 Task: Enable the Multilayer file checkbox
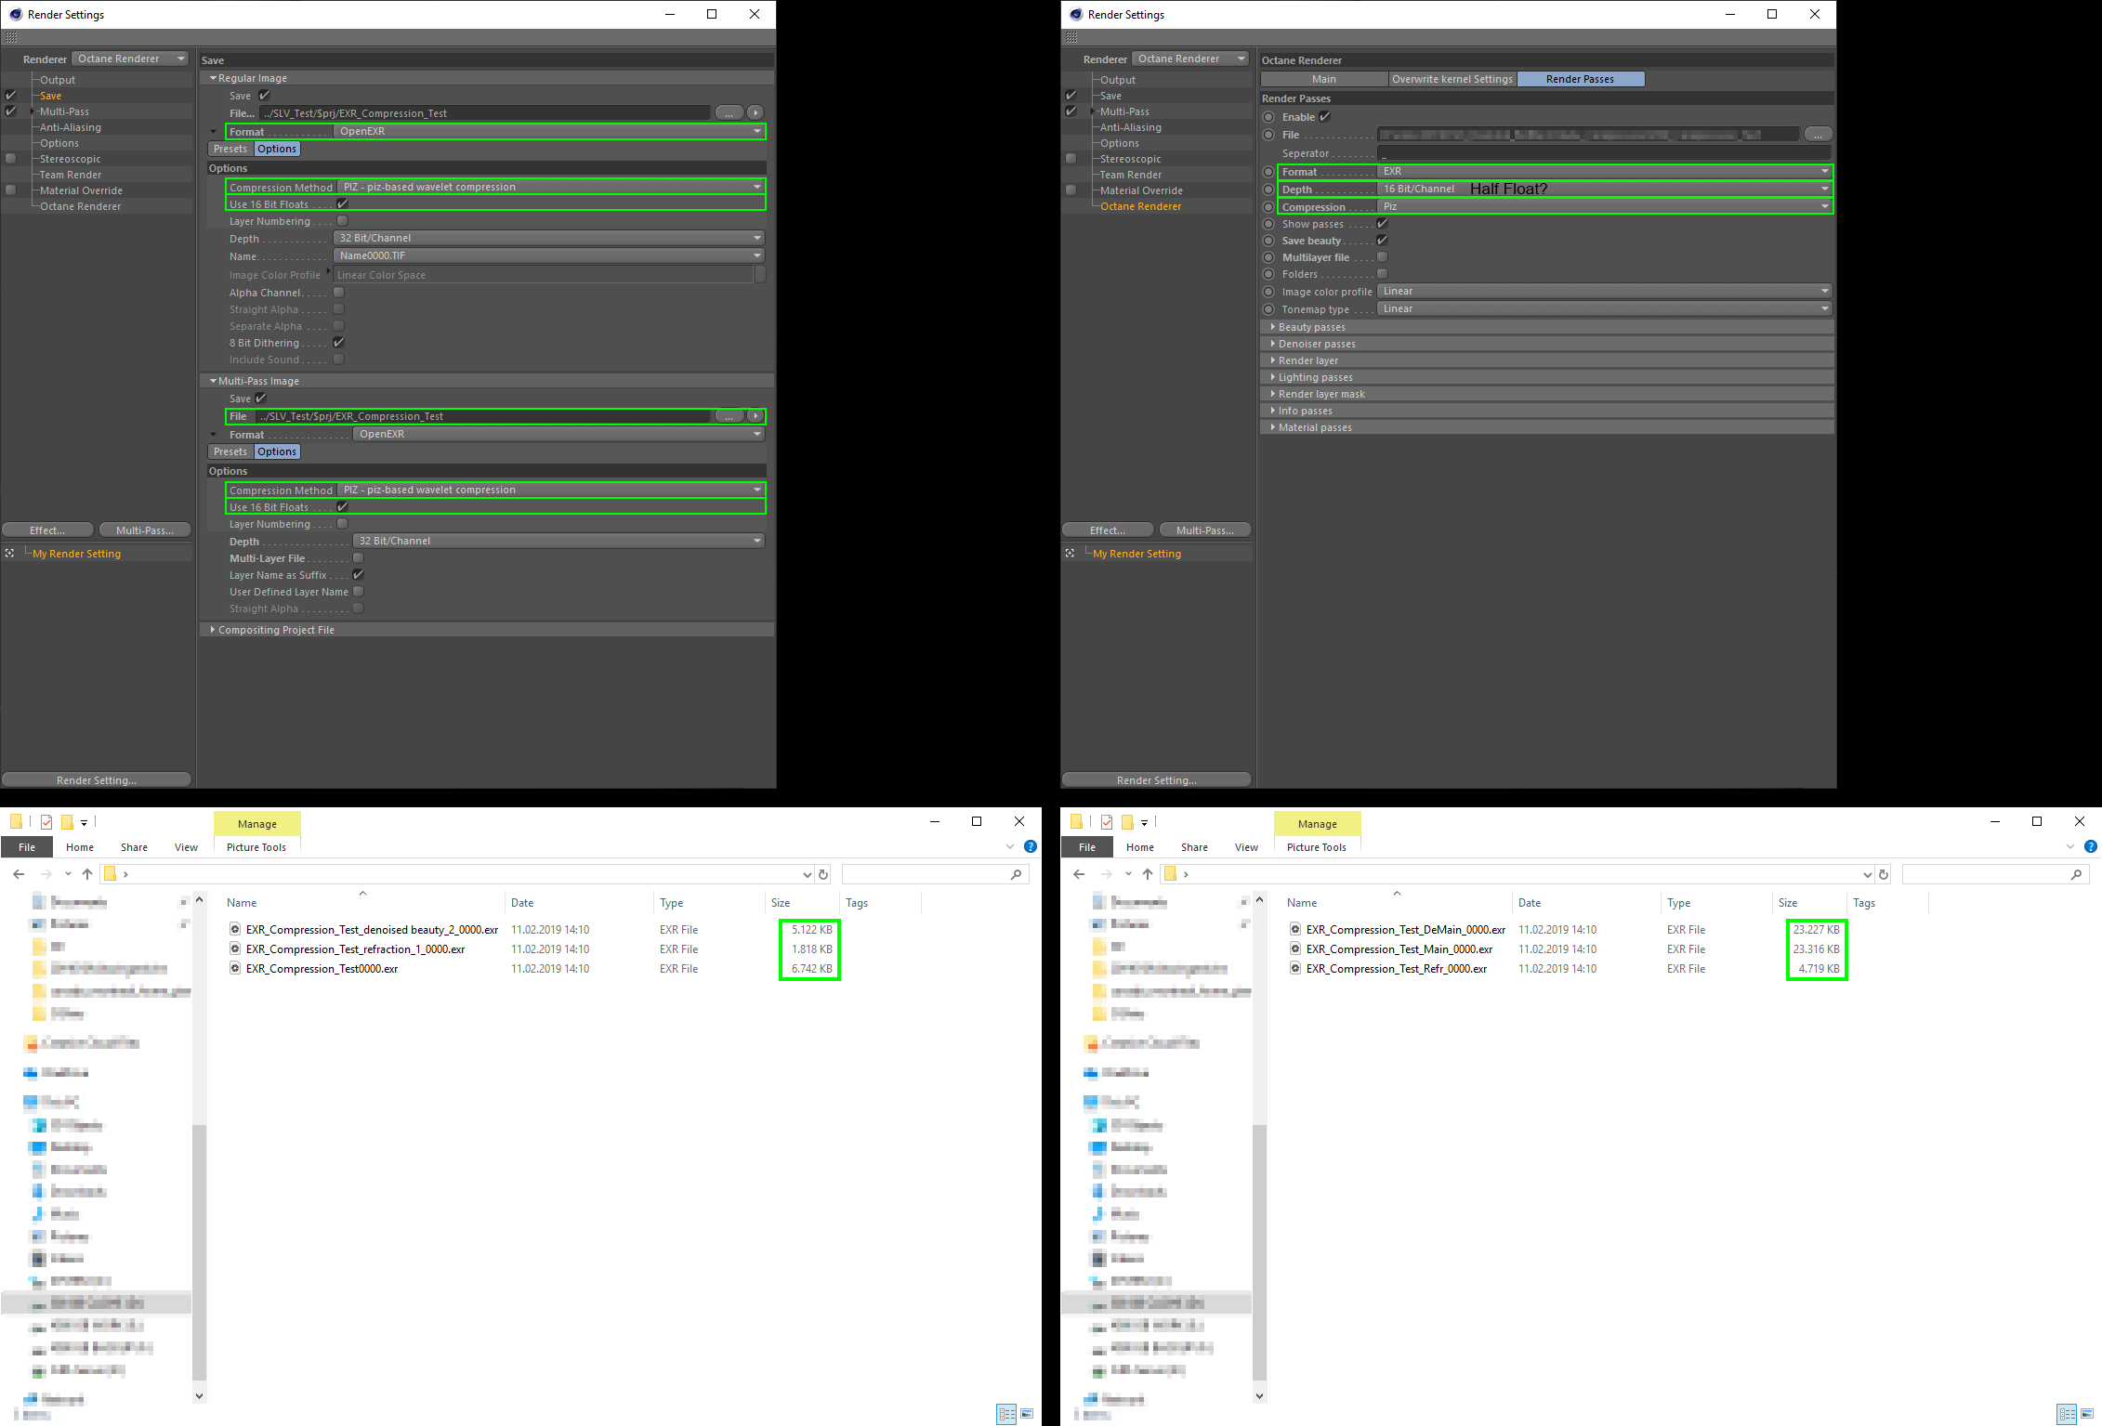coord(1382,257)
